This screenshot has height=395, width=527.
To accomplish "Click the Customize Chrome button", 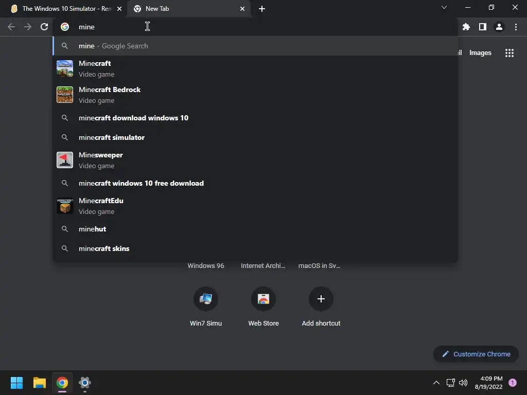I will pyautogui.click(x=476, y=354).
